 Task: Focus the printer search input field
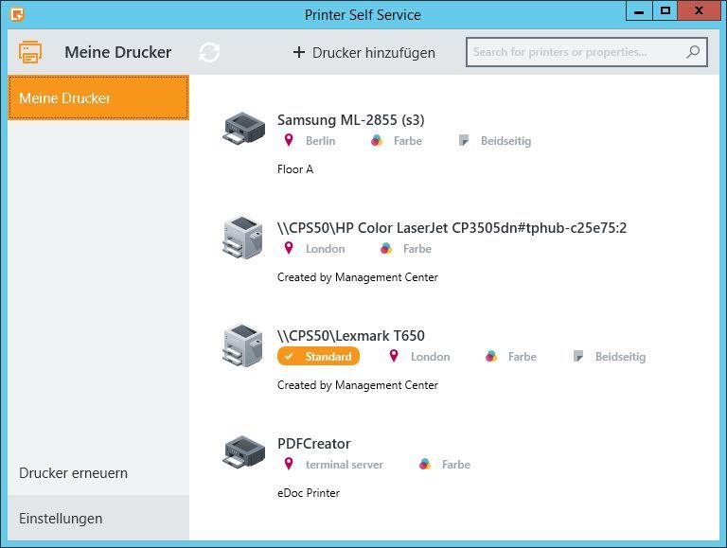click(x=587, y=52)
